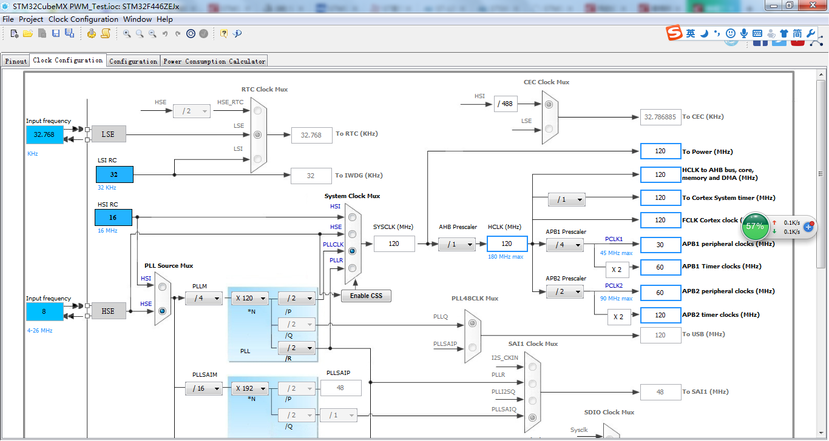Open the Cortex System timer /1 dropdown

[566, 199]
